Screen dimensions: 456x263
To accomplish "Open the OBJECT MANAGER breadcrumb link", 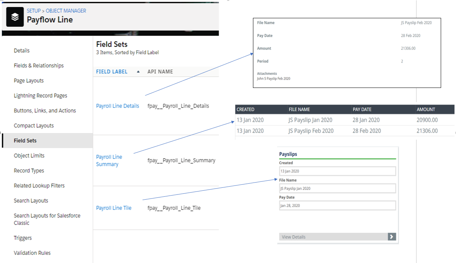I will [x=66, y=11].
